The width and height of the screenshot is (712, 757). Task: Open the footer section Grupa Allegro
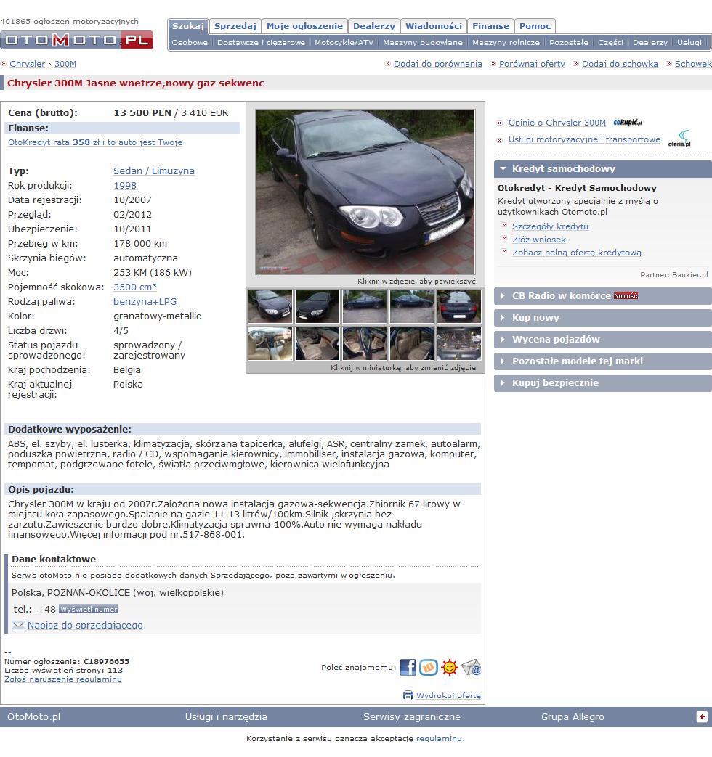(x=573, y=717)
